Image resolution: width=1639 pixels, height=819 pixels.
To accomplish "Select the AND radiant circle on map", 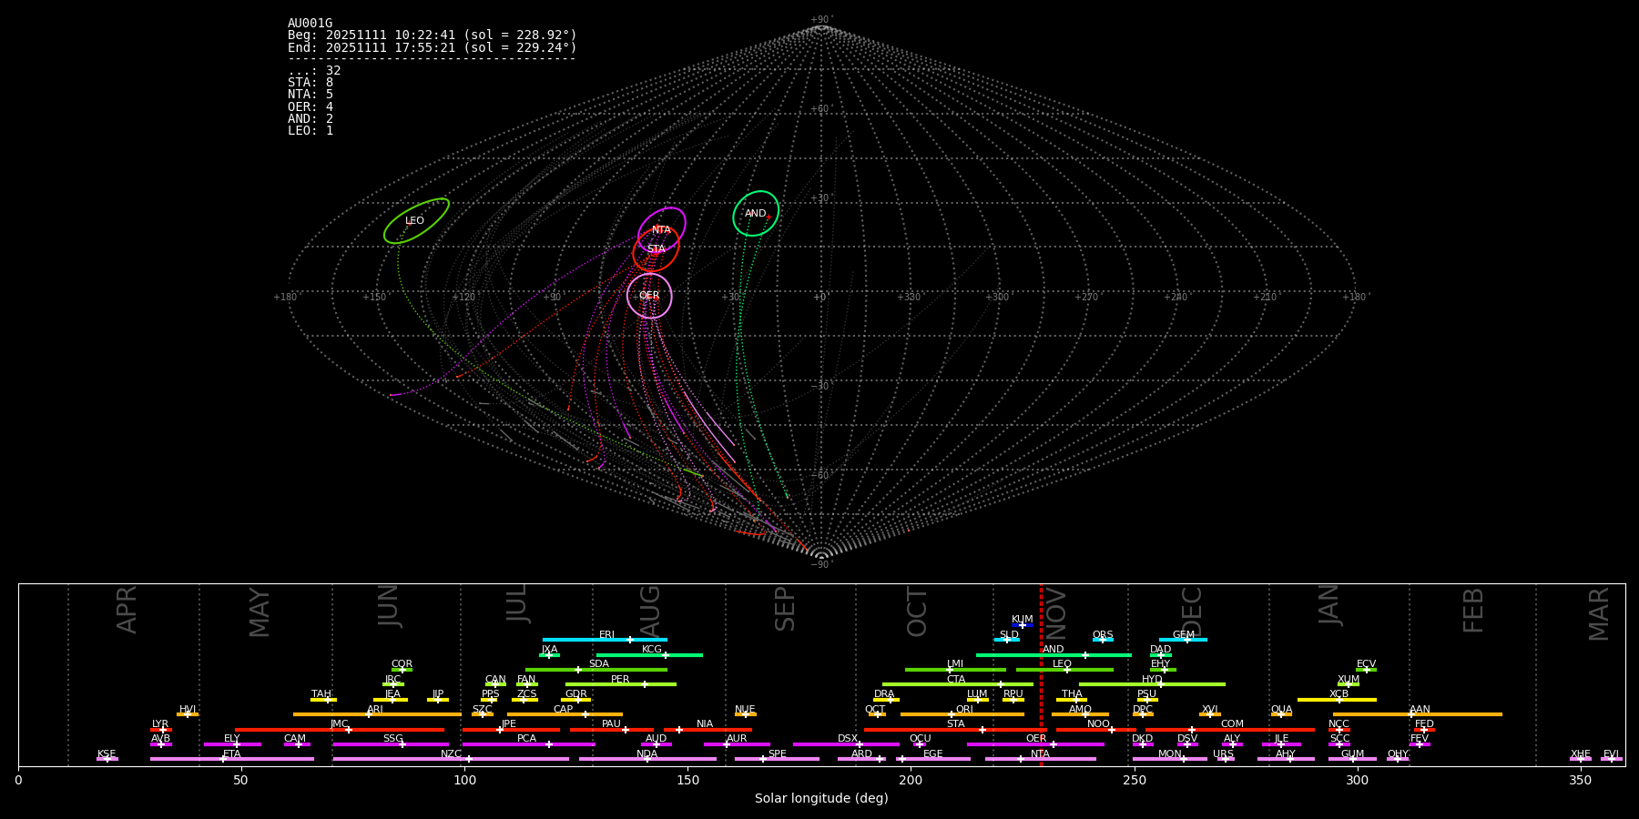I will click(x=756, y=214).
